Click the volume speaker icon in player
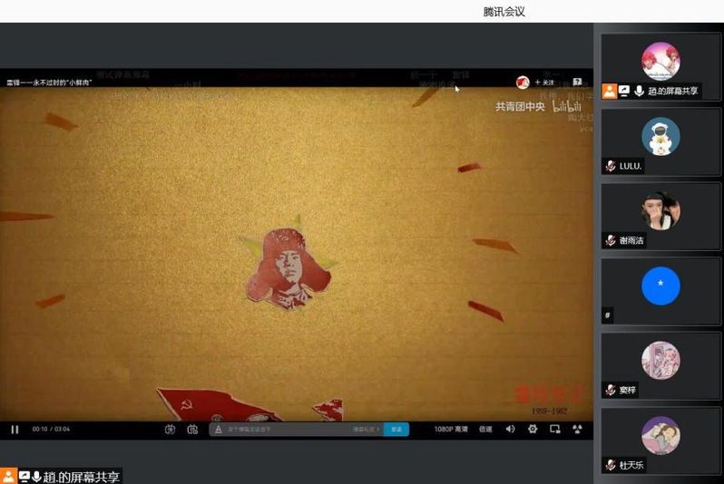The image size is (724, 484). (510, 429)
